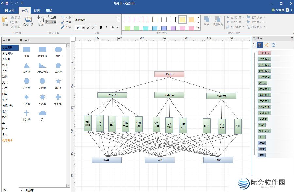
Task: Select the ellipse shape in the shape library
Action: point(58,50)
